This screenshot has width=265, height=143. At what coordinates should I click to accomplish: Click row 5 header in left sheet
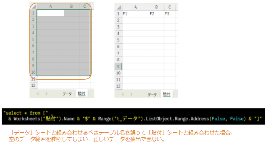33,39
